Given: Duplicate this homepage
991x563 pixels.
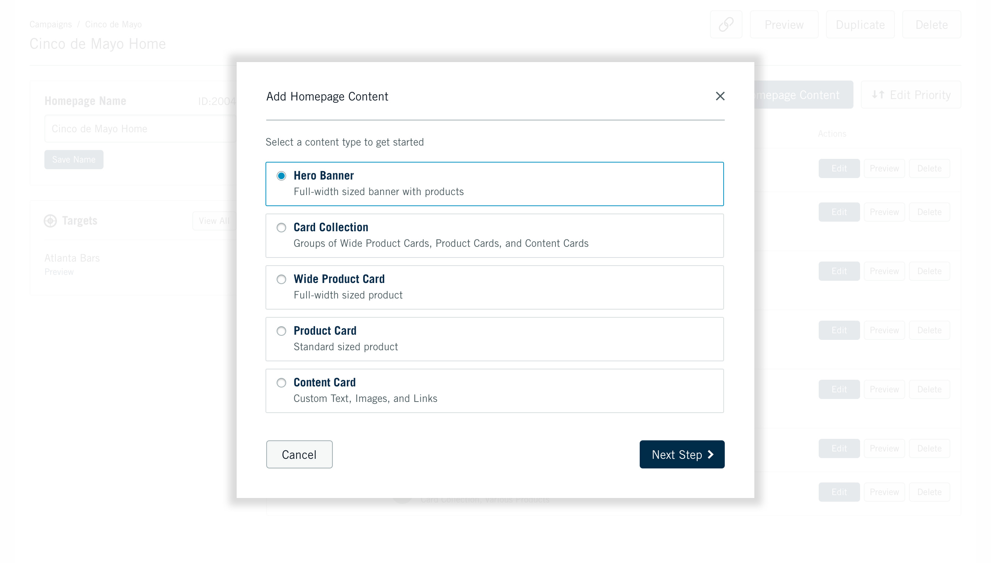Looking at the screenshot, I should pyautogui.click(x=860, y=24).
